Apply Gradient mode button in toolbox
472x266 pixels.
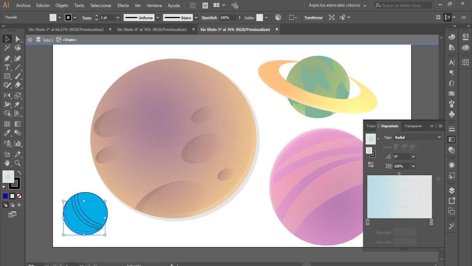point(12,196)
